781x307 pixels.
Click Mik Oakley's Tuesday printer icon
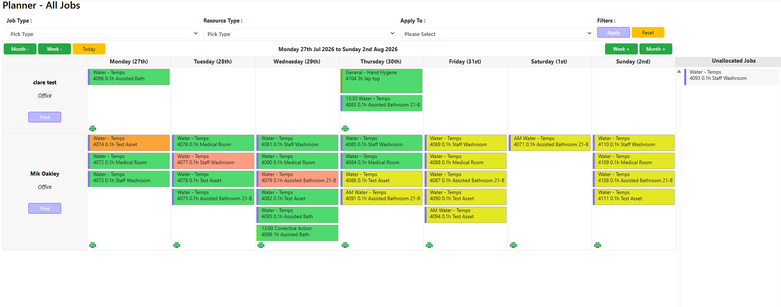coord(177,245)
